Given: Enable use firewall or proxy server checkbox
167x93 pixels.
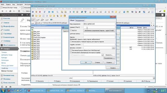Looking at the screenshot, I should click(71, 52).
